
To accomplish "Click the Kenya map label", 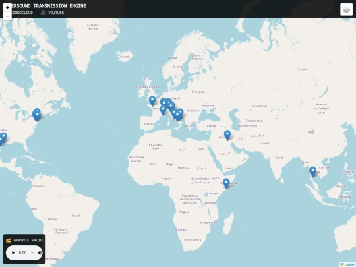I will coord(214,193).
